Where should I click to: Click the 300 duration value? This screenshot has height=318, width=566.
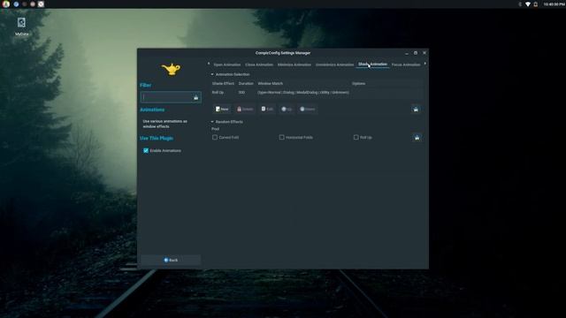241,92
